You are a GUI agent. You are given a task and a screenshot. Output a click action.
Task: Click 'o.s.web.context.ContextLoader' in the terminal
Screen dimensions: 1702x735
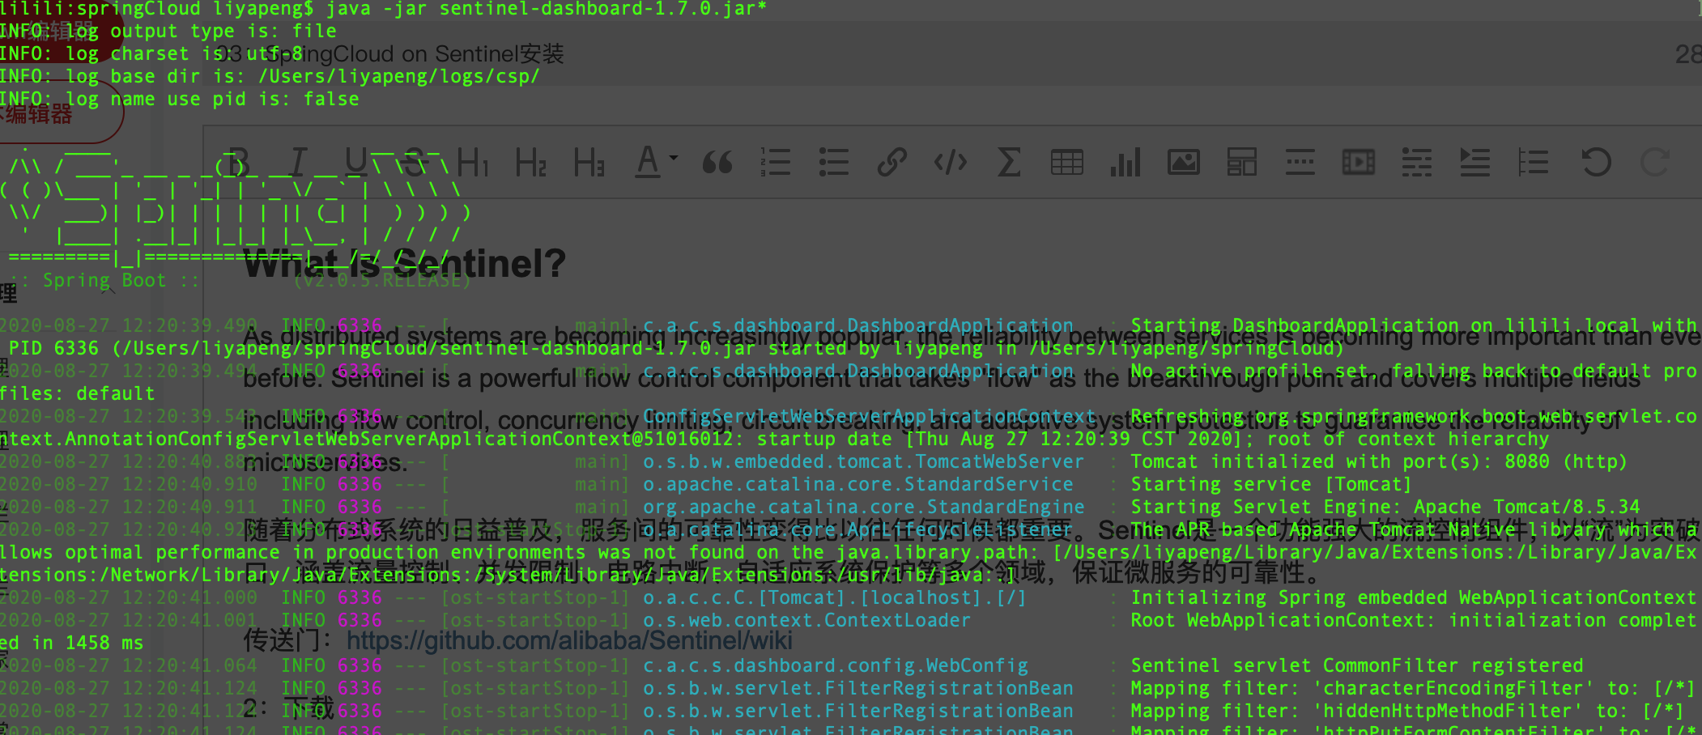(807, 620)
